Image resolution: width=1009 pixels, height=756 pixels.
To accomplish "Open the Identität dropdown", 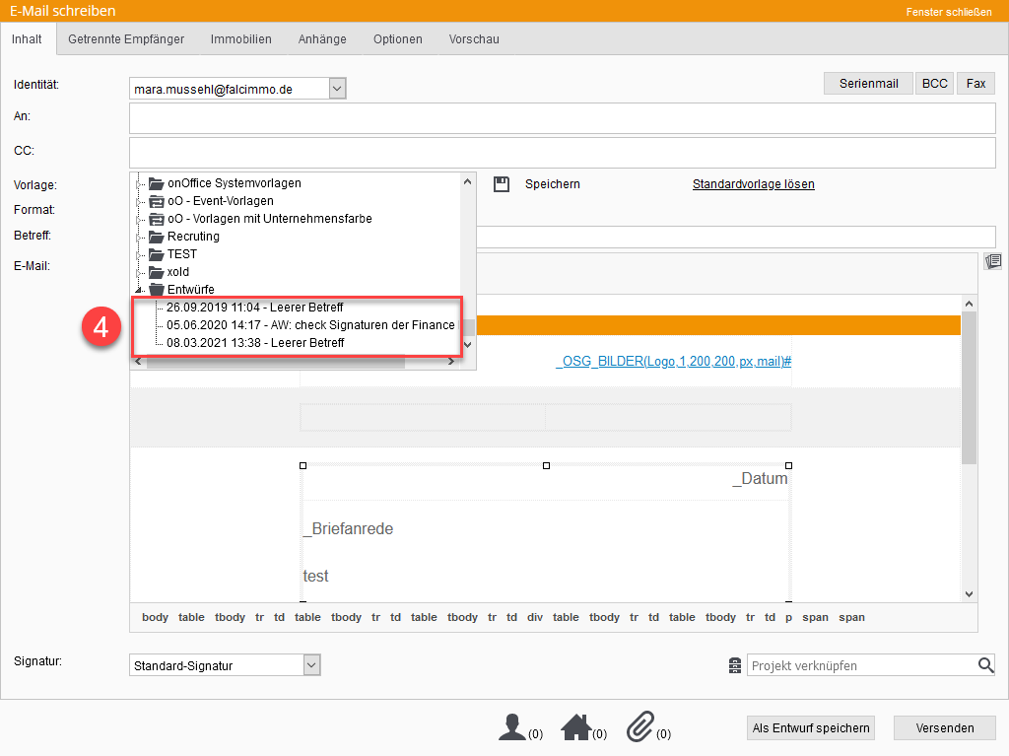I will pyautogui.click(x=337, y=89).
